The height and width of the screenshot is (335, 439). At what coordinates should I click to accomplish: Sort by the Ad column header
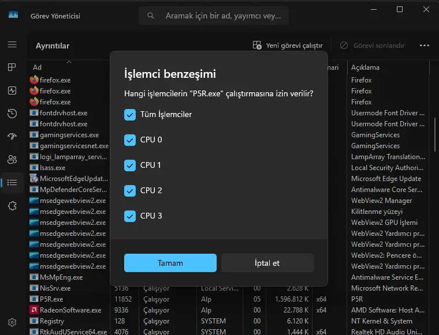click(37, 67)
